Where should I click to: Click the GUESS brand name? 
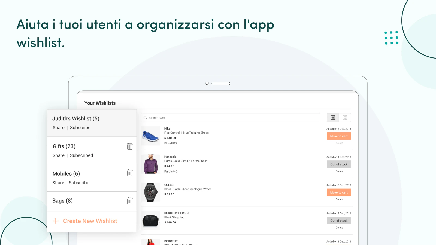click(x=169, y=185)
